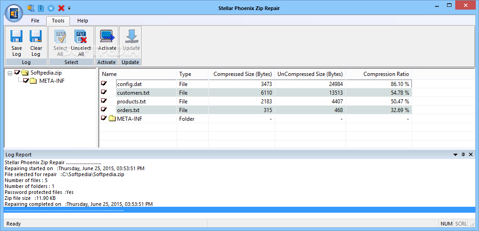Click the META-INF folder icon in tree

33,81
